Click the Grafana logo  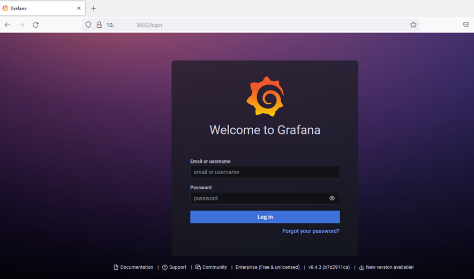click(x=265, y=96)
